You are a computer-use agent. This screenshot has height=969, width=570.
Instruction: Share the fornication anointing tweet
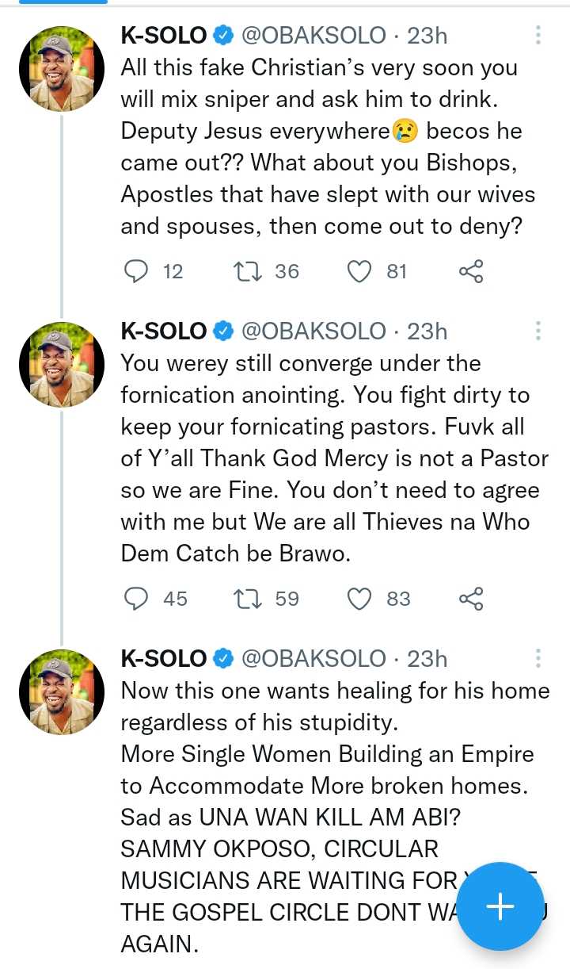pyautogui.click(x=471, y=599)
